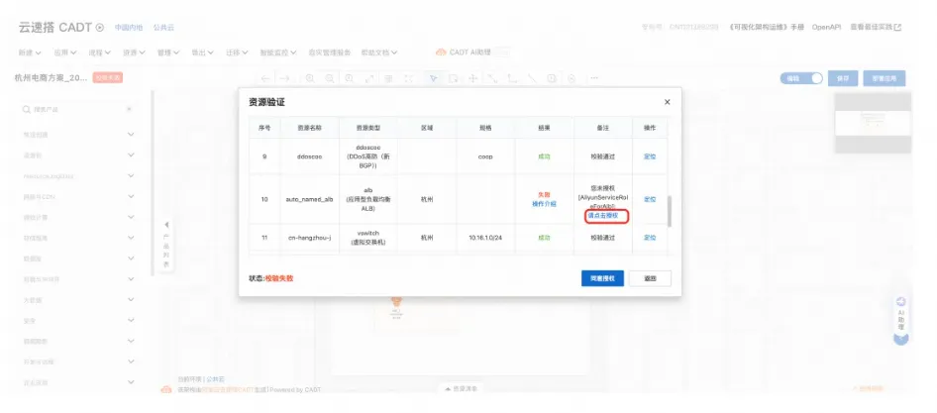Image resolution: width=937 pixels, height=413 pixels.
Task: Click the 杭州电商方案 project name
Action: click(51, 77)
